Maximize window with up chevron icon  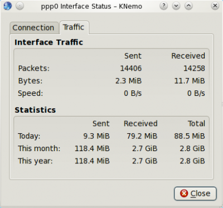pyautogui.click(x=188, y=6)
